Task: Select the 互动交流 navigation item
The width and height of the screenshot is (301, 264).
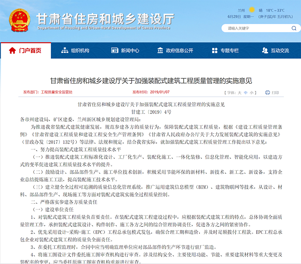Action: coord(280,50)
